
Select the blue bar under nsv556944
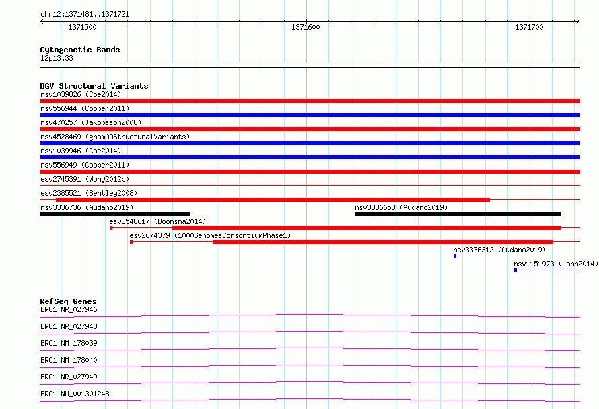pyautogui.click(x=310, y=115)
